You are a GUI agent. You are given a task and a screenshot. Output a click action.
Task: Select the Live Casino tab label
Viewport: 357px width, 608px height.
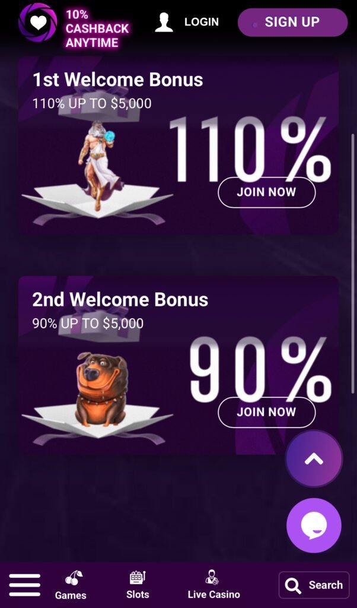coord(213,594)
